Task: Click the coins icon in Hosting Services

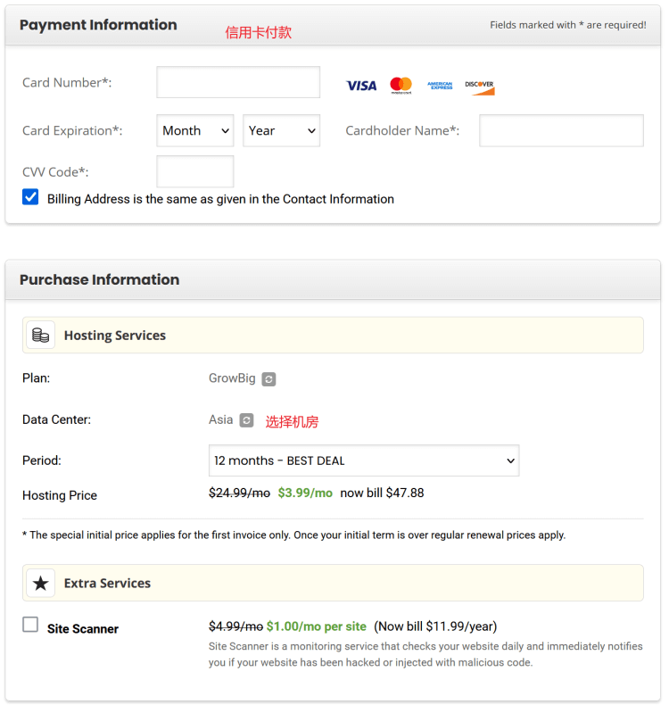Action: click(x=40, y=335)
